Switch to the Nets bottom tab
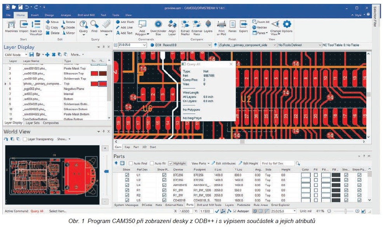 (159, 205)
